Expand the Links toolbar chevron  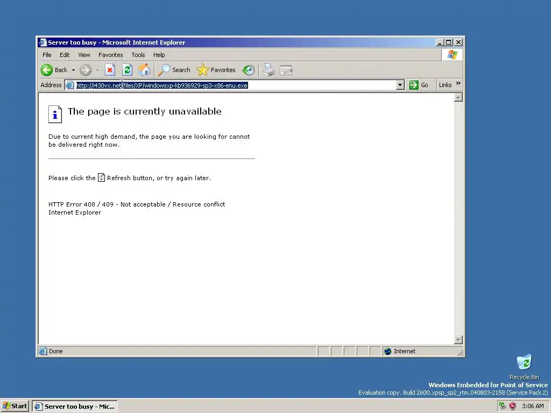tap(458, 83)
